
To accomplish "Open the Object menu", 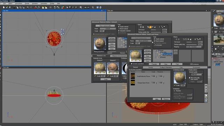I will coord(10,3).
